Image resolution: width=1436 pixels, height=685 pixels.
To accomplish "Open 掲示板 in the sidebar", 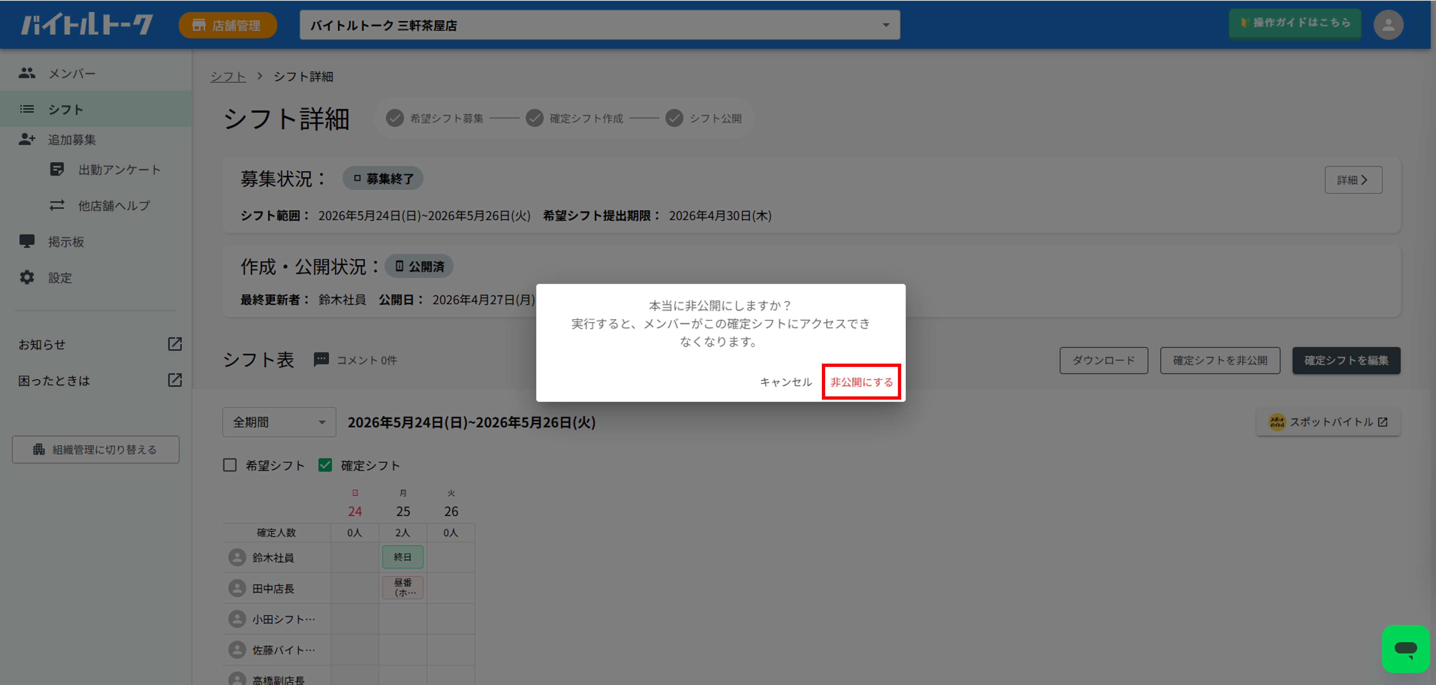I will [96, 241].
